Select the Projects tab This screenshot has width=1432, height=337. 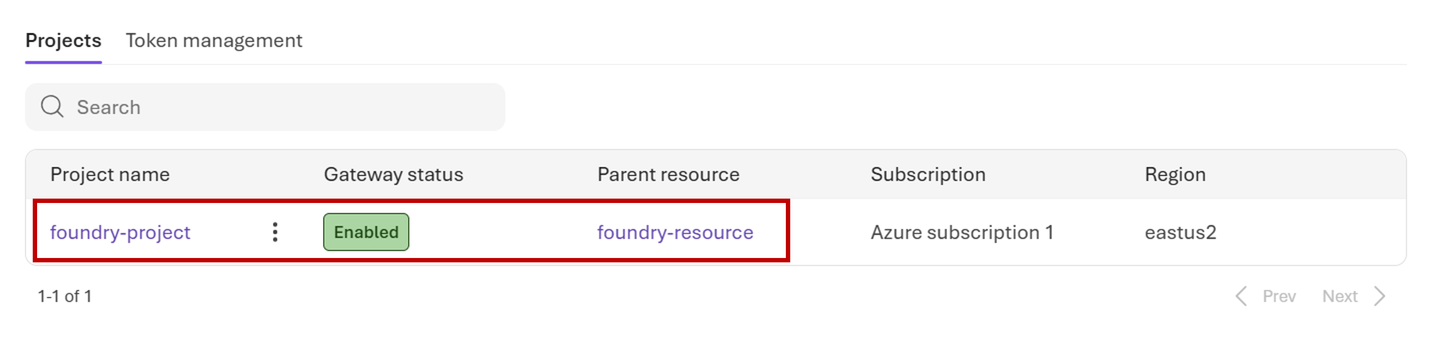tap(63, 40)
